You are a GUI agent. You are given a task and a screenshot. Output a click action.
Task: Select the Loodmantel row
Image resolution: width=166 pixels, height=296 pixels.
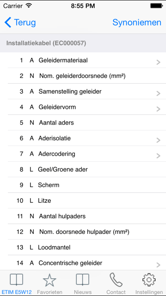pos(87,248)
